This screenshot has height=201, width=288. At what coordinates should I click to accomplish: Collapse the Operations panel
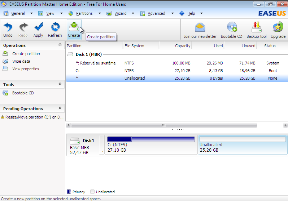[x=60, y=45]
